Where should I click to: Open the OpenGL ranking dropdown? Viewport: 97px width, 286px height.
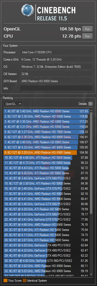coord(13,104)
